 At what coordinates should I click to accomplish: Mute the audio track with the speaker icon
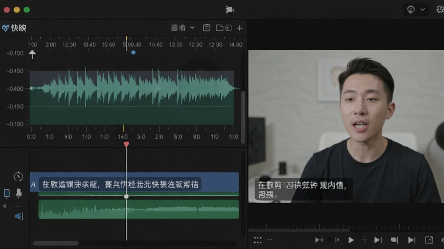(x=18, y=217)
